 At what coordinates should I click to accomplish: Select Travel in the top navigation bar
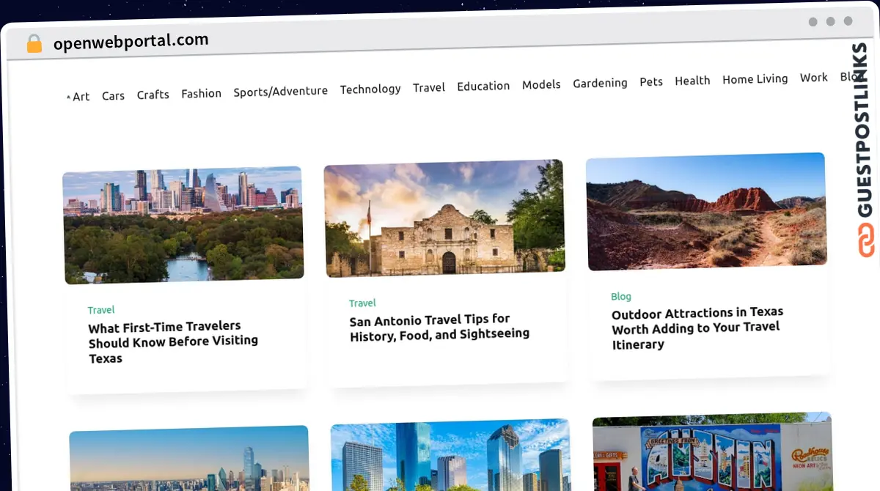[x=429, y=87]
